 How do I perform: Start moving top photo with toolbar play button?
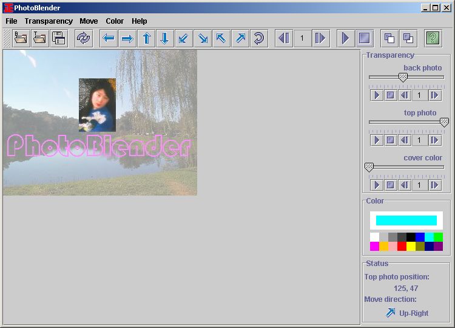point(346,38)
